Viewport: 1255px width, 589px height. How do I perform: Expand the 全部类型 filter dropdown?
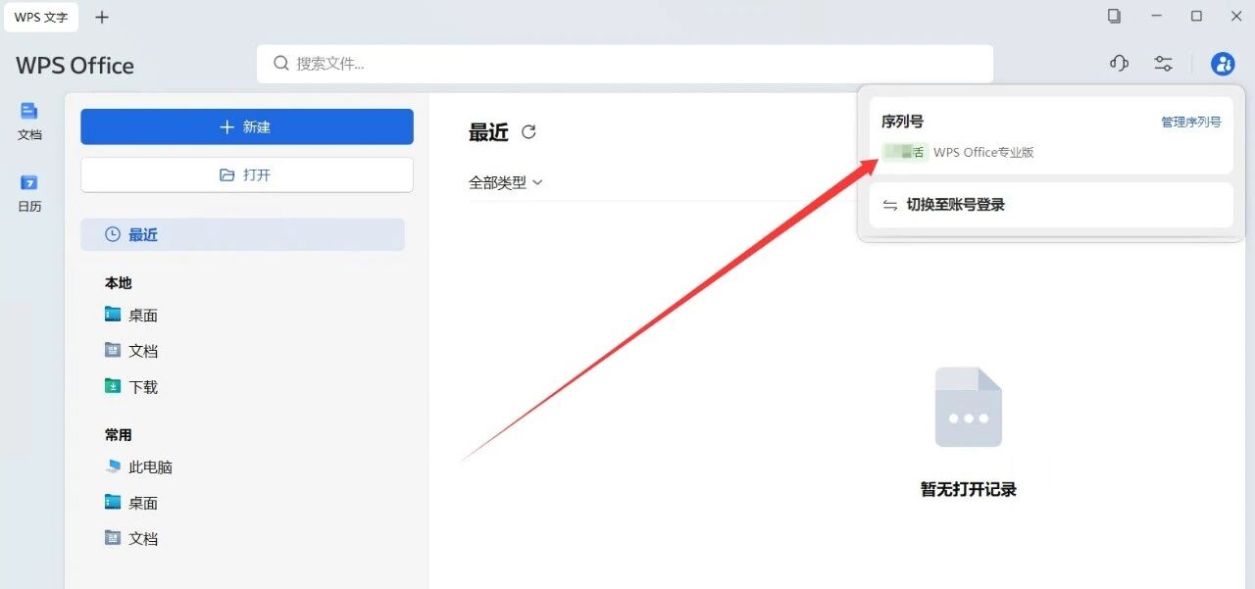[506, 182]
